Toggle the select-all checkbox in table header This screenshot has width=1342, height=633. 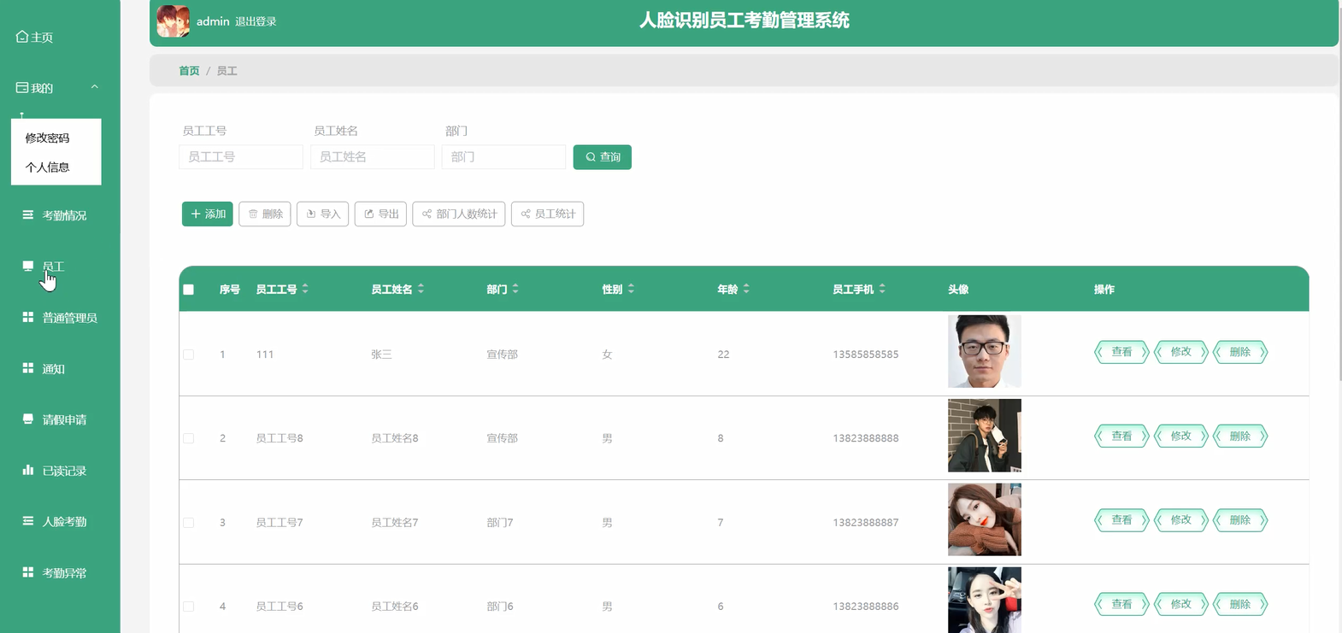coord(189,290)
